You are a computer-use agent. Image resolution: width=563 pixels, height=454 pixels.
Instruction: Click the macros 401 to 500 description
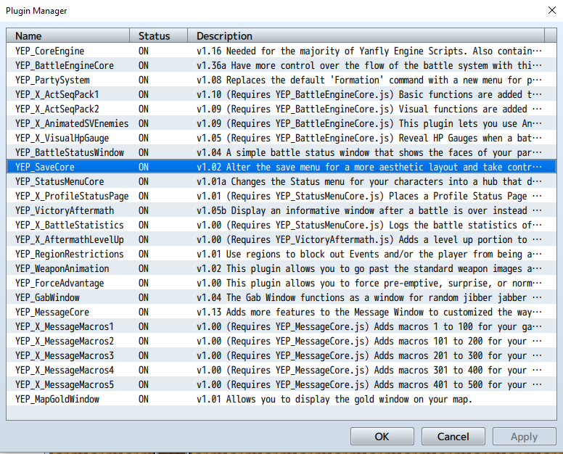(369, 384)
